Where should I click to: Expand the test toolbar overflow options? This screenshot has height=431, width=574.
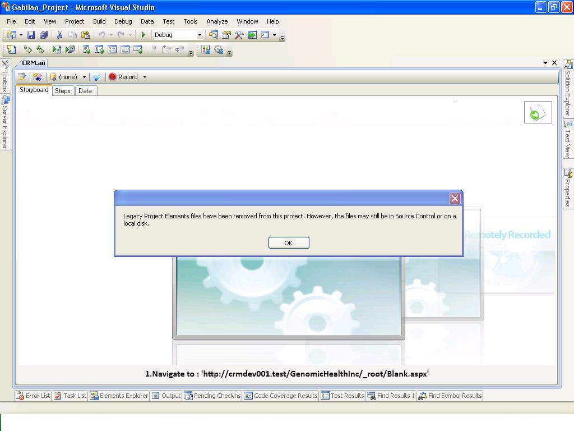point(191,52)
